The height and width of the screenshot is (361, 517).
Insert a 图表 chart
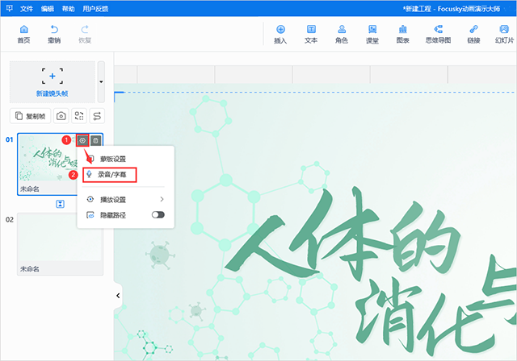403,35
